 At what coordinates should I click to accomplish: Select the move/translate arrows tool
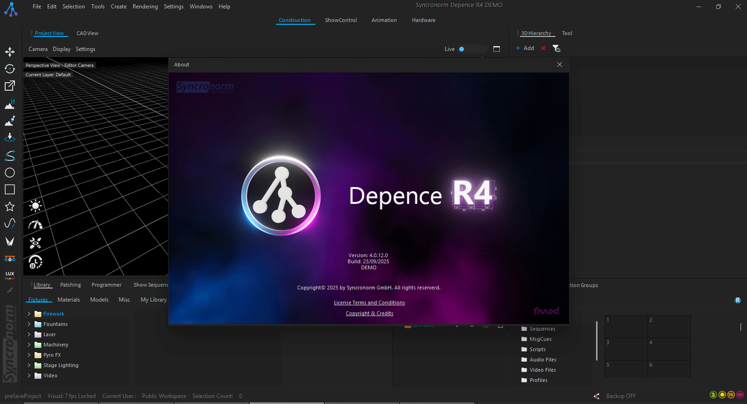(10, 52)
